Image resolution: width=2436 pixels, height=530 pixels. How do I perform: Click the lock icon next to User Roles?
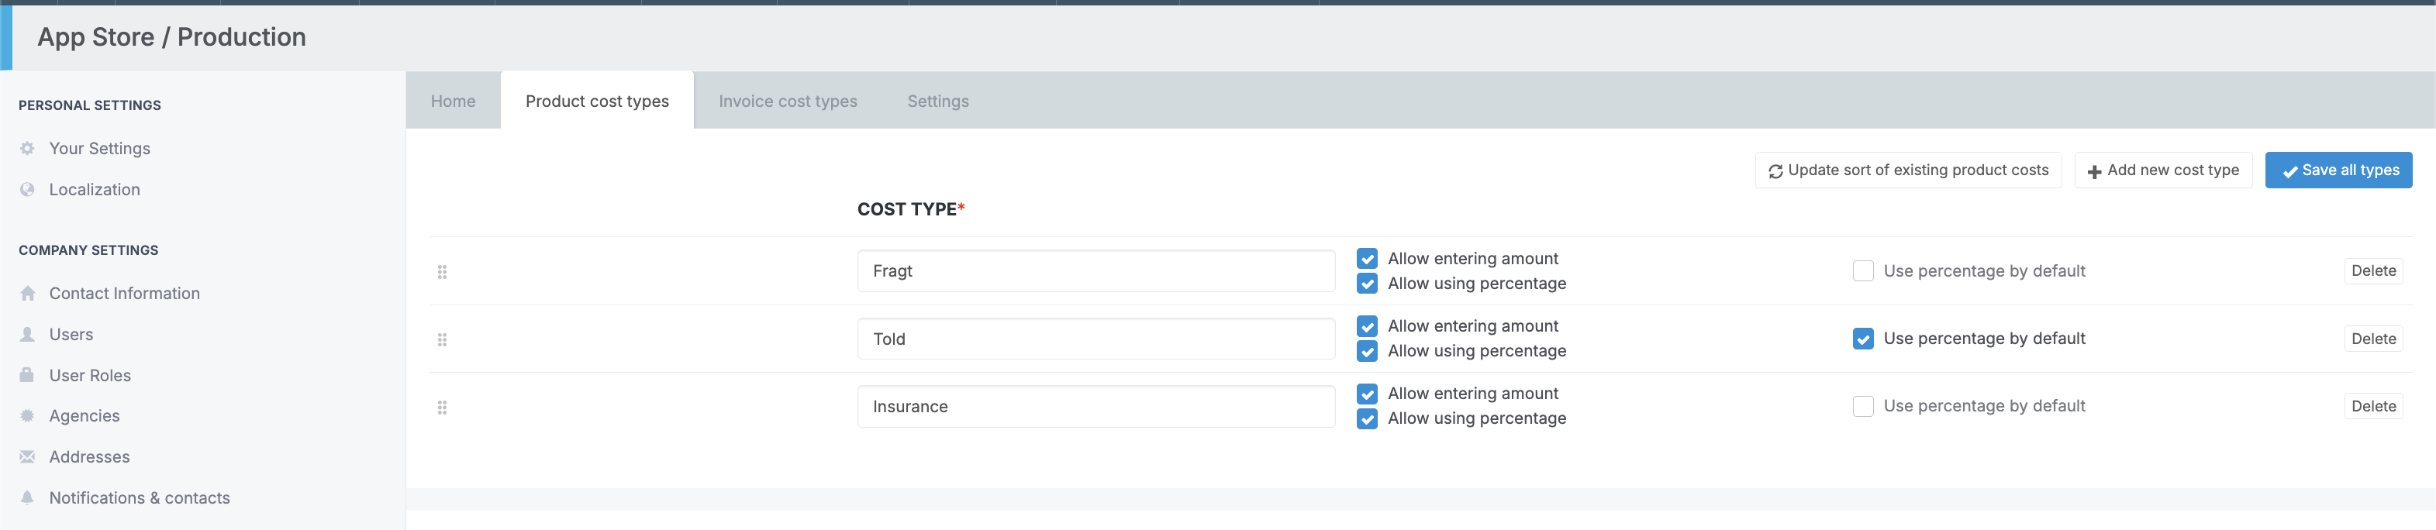(27, 375)
